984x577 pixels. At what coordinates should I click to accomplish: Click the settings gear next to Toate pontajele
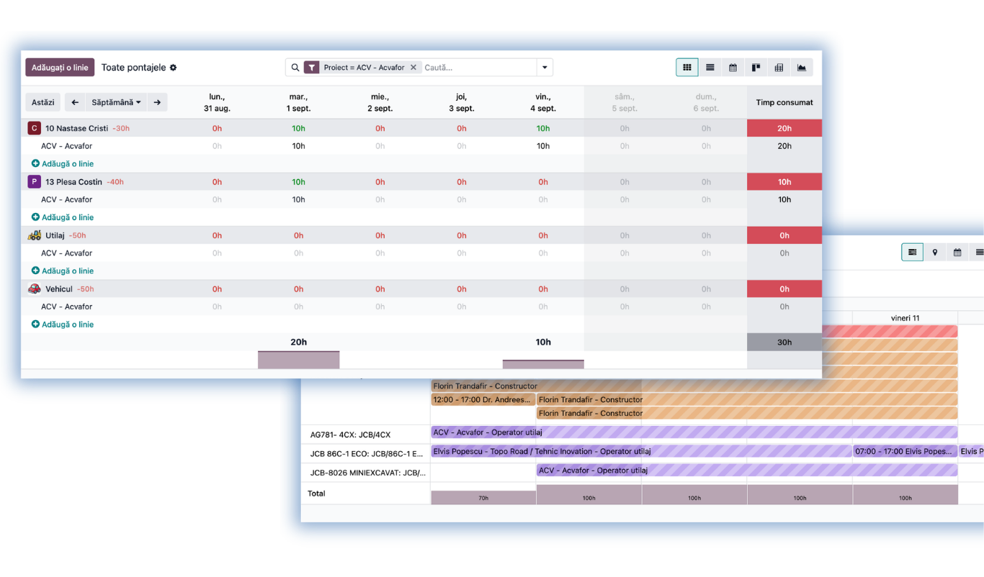click(173, 68)
